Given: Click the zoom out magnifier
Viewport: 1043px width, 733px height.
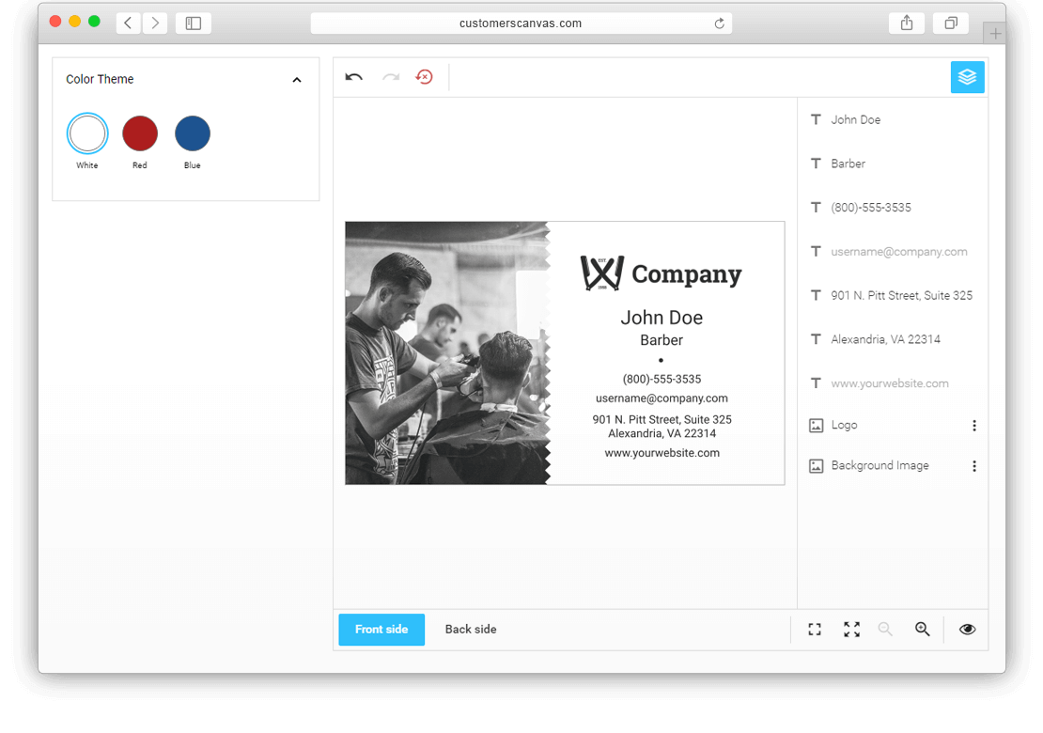Looking at the screenshot, I should point(885,630).
